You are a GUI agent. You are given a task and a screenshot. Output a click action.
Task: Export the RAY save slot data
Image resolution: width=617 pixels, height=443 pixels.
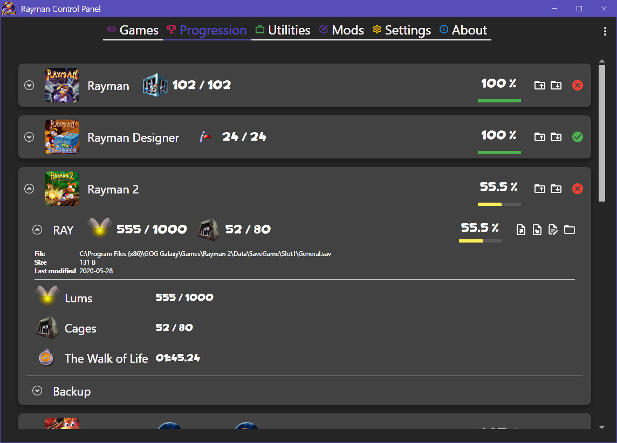520,229
